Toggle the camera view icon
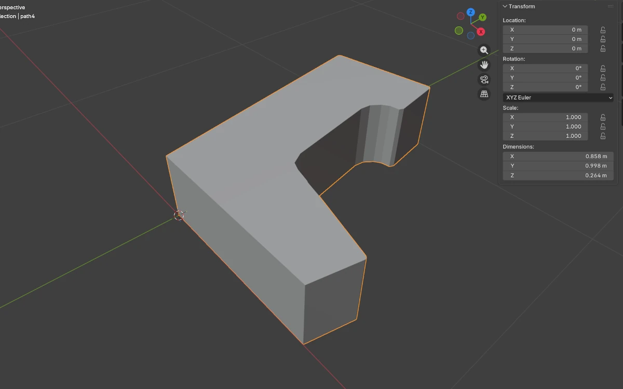 [484, 79]
